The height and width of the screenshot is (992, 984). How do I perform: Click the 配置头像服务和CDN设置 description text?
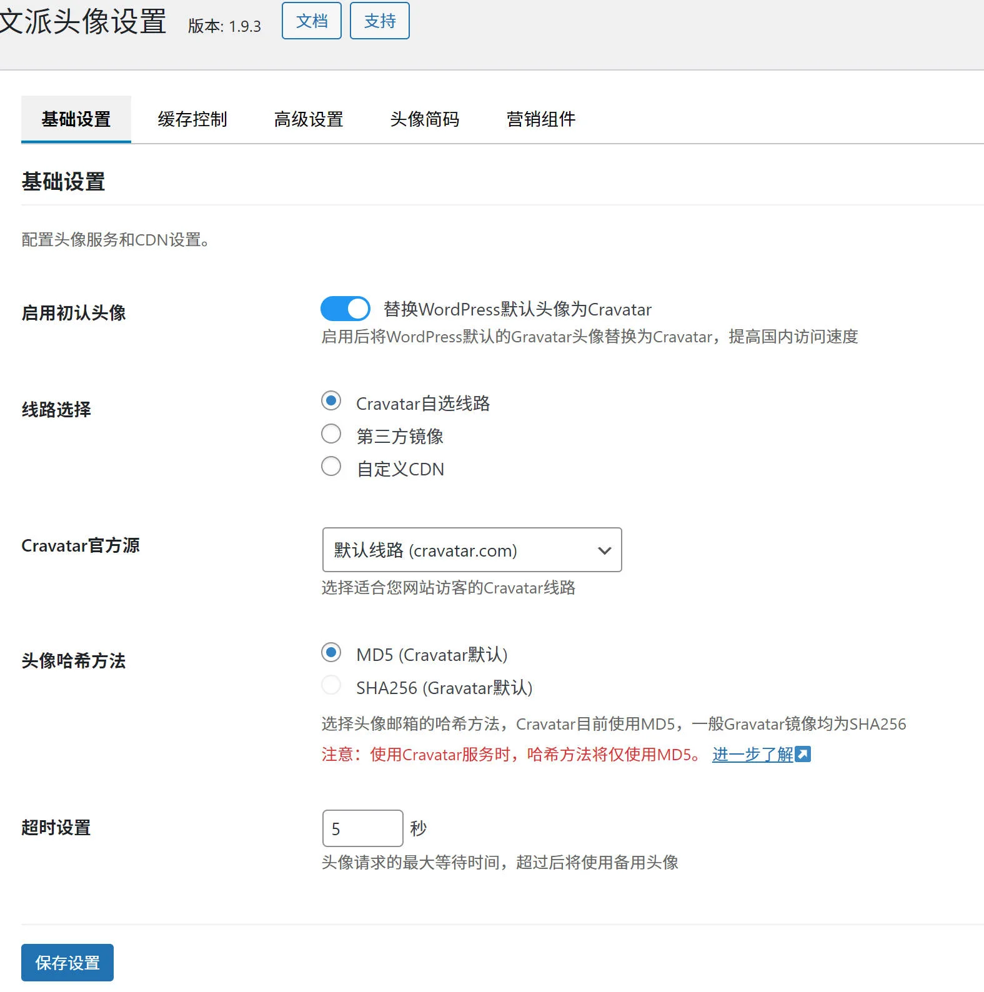116,240
